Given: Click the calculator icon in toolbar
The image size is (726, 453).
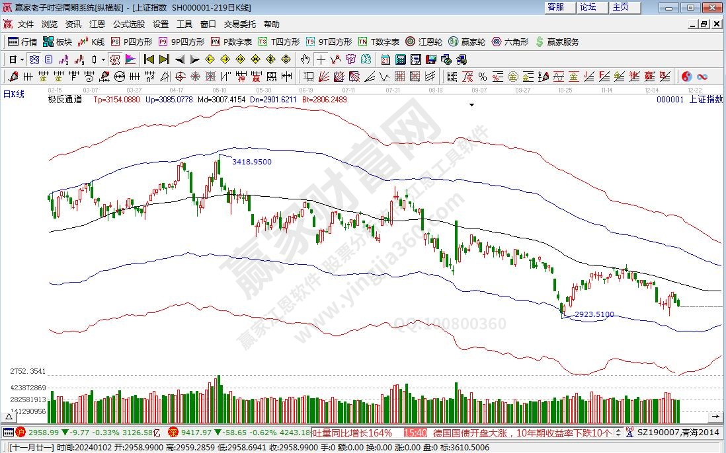Looking at the screenshot, I should [x=399, y=59].
